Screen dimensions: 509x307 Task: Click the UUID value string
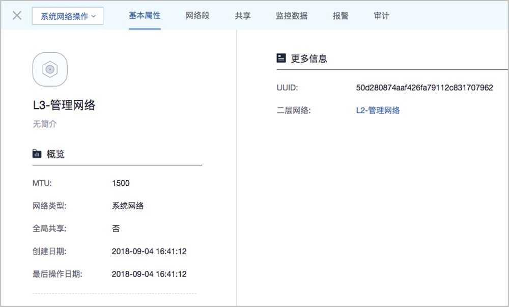pos(425,88)
